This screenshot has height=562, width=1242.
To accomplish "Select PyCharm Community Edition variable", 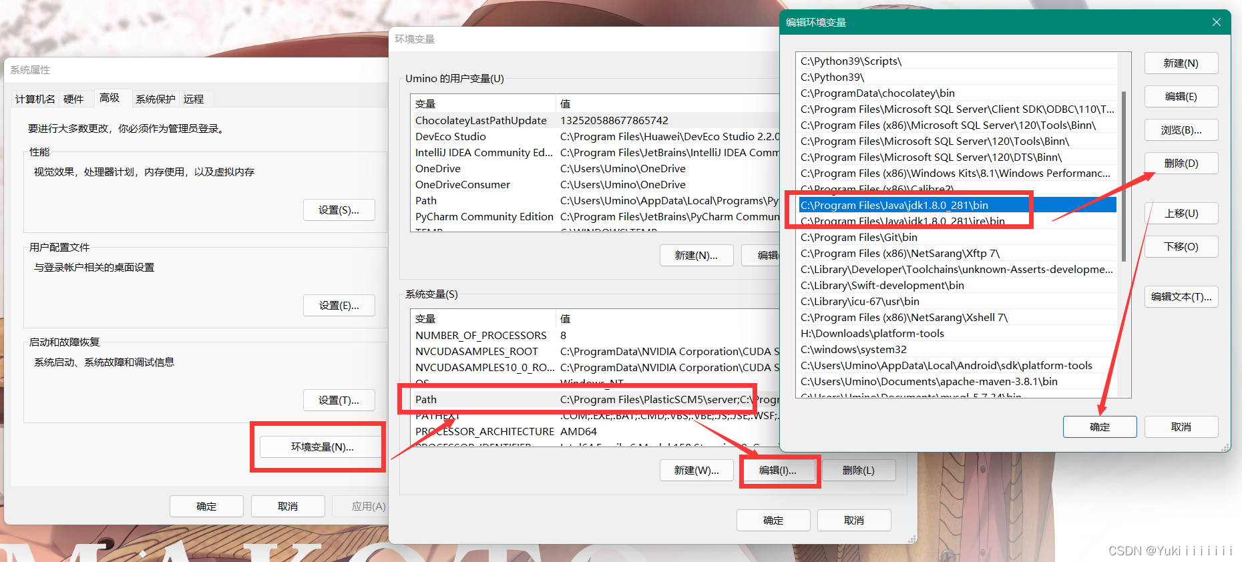I will [596, 216].
